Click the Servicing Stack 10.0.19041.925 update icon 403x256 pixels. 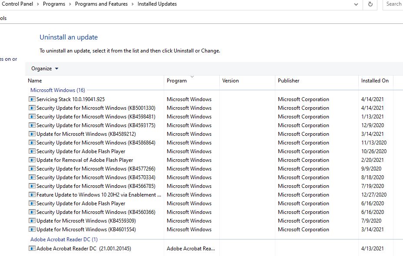[32, 99]
